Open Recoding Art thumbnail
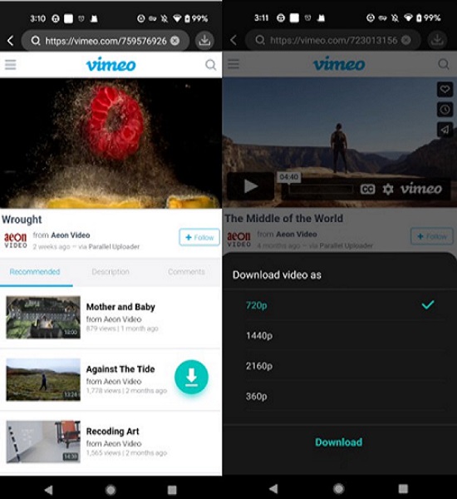 (x=43, y=442)
